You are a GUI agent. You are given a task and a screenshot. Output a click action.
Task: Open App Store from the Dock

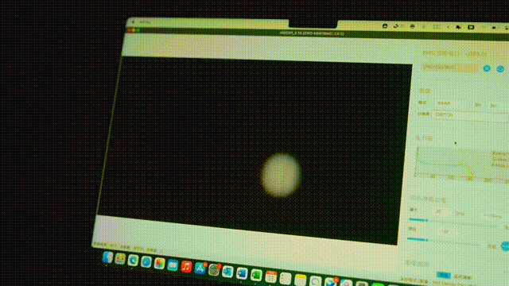click(200, 269)
